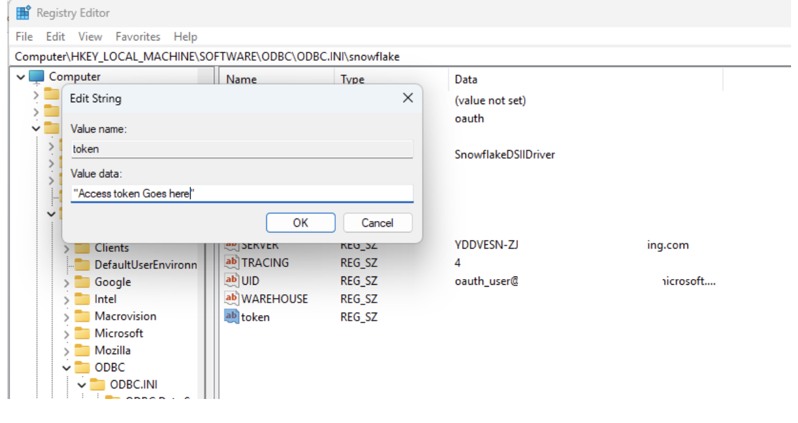Click the TRACING string value icon
Screen dimensions: 798x423
[232, 263]
